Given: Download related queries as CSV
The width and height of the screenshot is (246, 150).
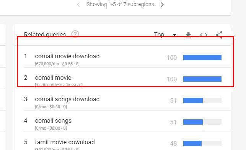Looking at the screenshot, I should [x=188, y=35].
